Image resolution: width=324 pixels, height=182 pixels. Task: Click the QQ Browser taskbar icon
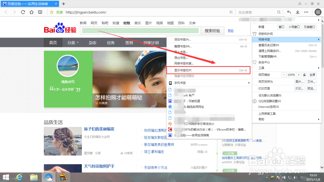tap(49, 177)
